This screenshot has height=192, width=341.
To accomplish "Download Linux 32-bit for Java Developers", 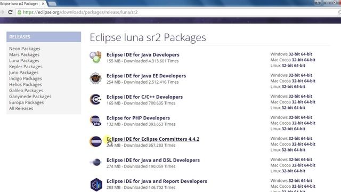I will [x=287, y=66].
